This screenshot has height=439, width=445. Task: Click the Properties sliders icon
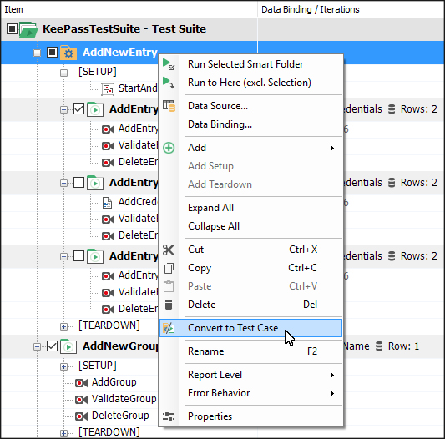click(169, 416)
